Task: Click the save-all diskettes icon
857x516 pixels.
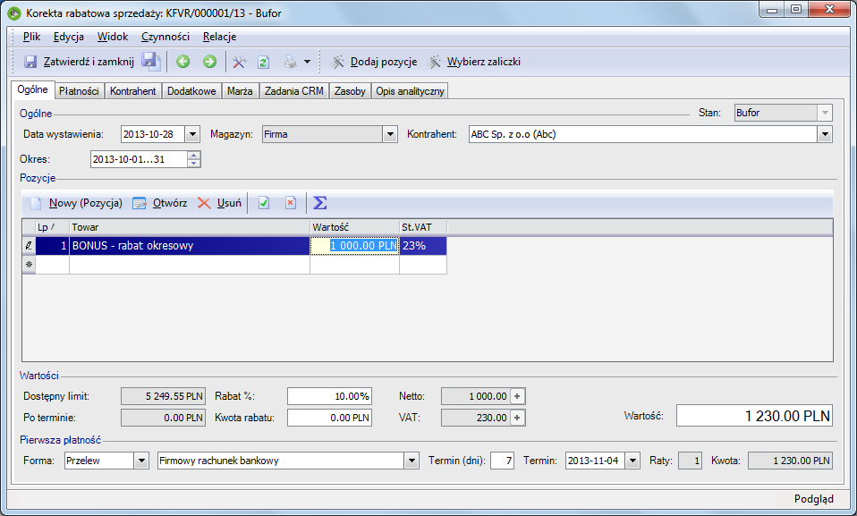Action: coord(151,61)
